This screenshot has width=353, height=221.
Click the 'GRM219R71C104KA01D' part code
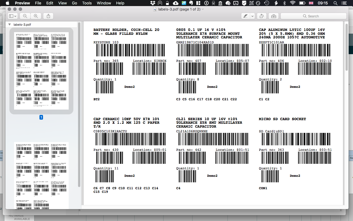point(195,42)
